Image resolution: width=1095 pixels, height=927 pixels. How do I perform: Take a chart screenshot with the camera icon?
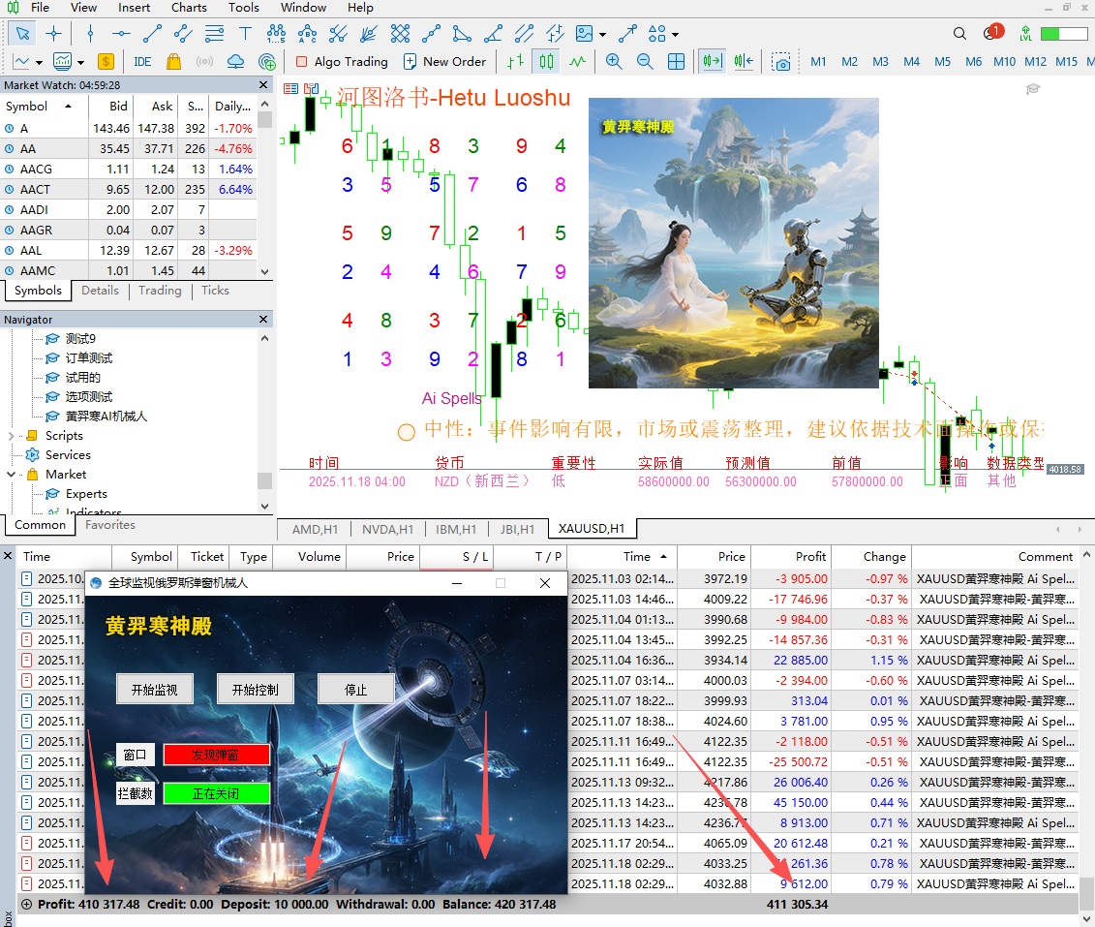(782, 63)
